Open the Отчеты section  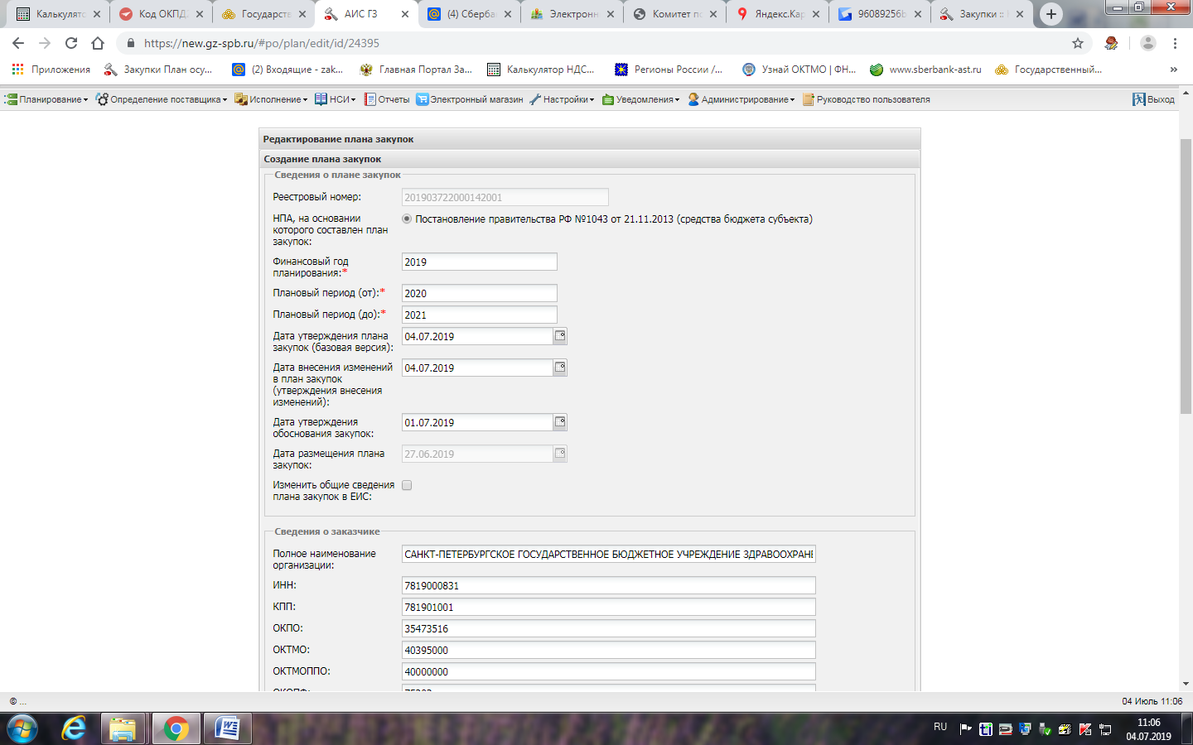387,99
